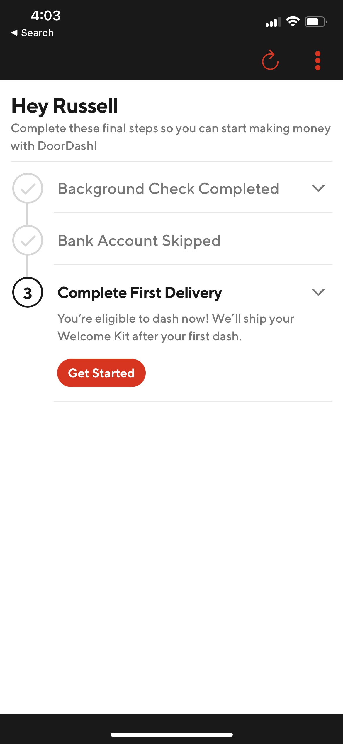Tap the cellular signal bars icon

273,22
